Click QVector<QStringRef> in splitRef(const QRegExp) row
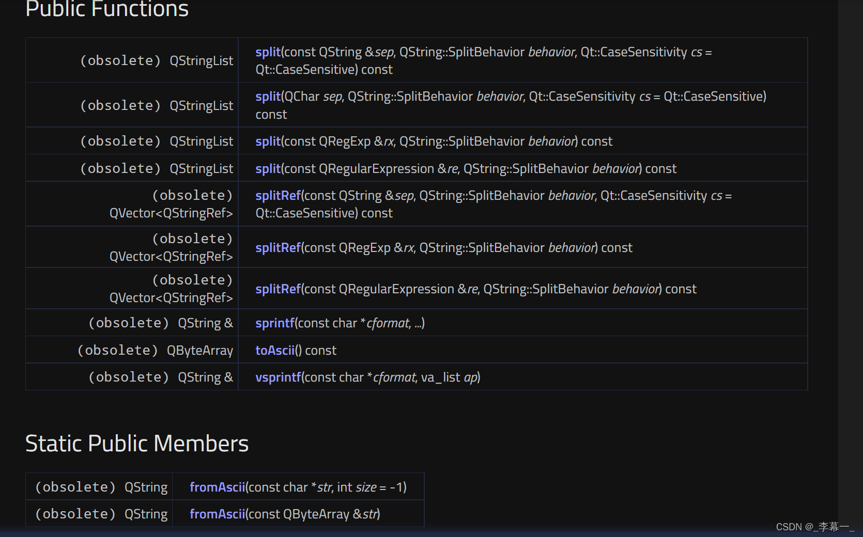The width and height of the screenshot is (863, 537). (x=171, y=257)
